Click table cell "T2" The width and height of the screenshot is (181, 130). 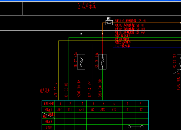pyautogui.click(x=142, y=109)
